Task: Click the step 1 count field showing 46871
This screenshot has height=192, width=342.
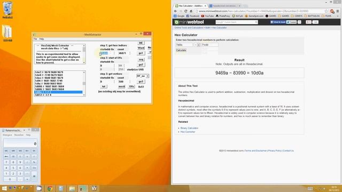Action: [x=123, y=53]
